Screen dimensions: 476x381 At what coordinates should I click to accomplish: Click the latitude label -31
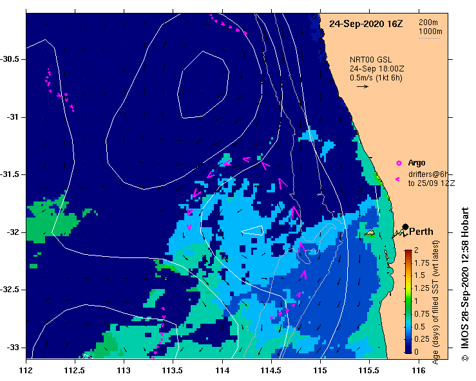point(12,116)
